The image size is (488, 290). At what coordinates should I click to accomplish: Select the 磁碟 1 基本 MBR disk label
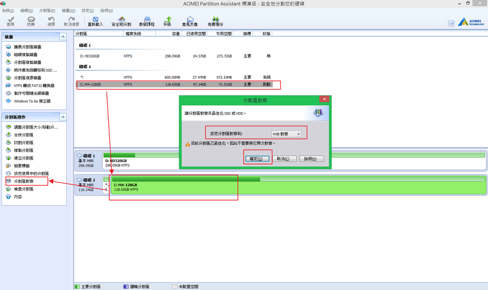(x=88, y=161)
